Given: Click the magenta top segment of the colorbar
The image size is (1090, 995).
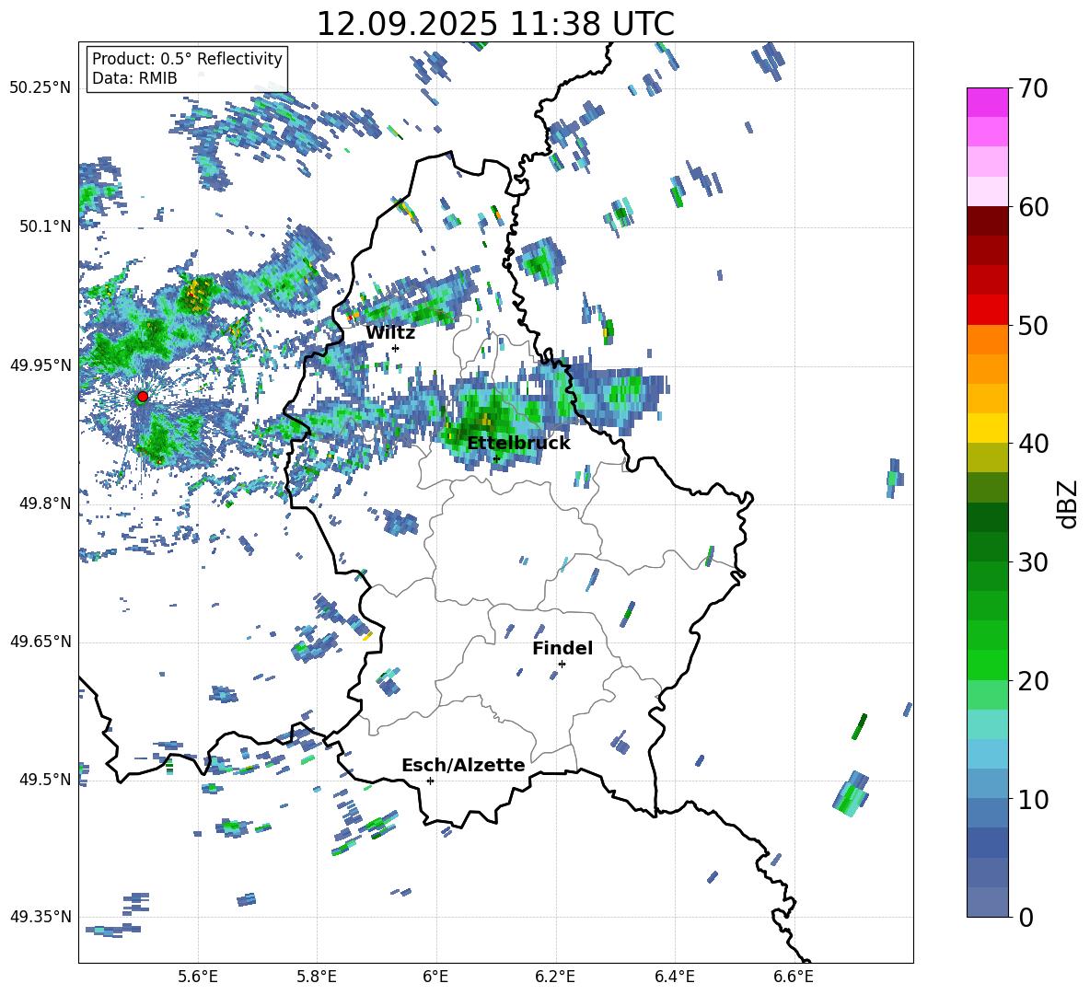Looking at the screenshot, I should click(x=987, y=102).
